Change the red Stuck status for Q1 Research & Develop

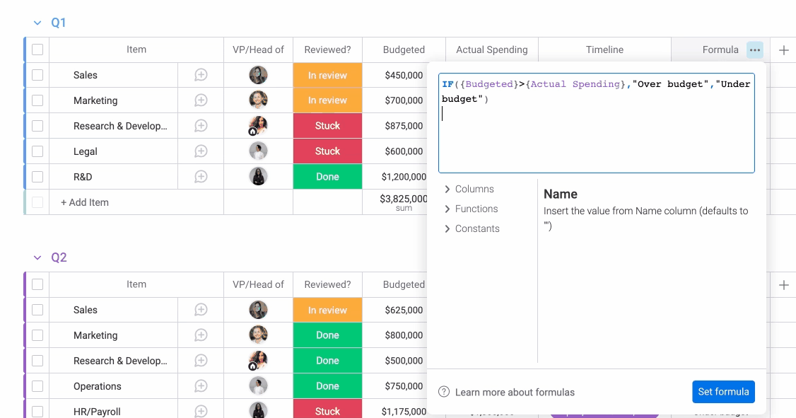point(327,126)
